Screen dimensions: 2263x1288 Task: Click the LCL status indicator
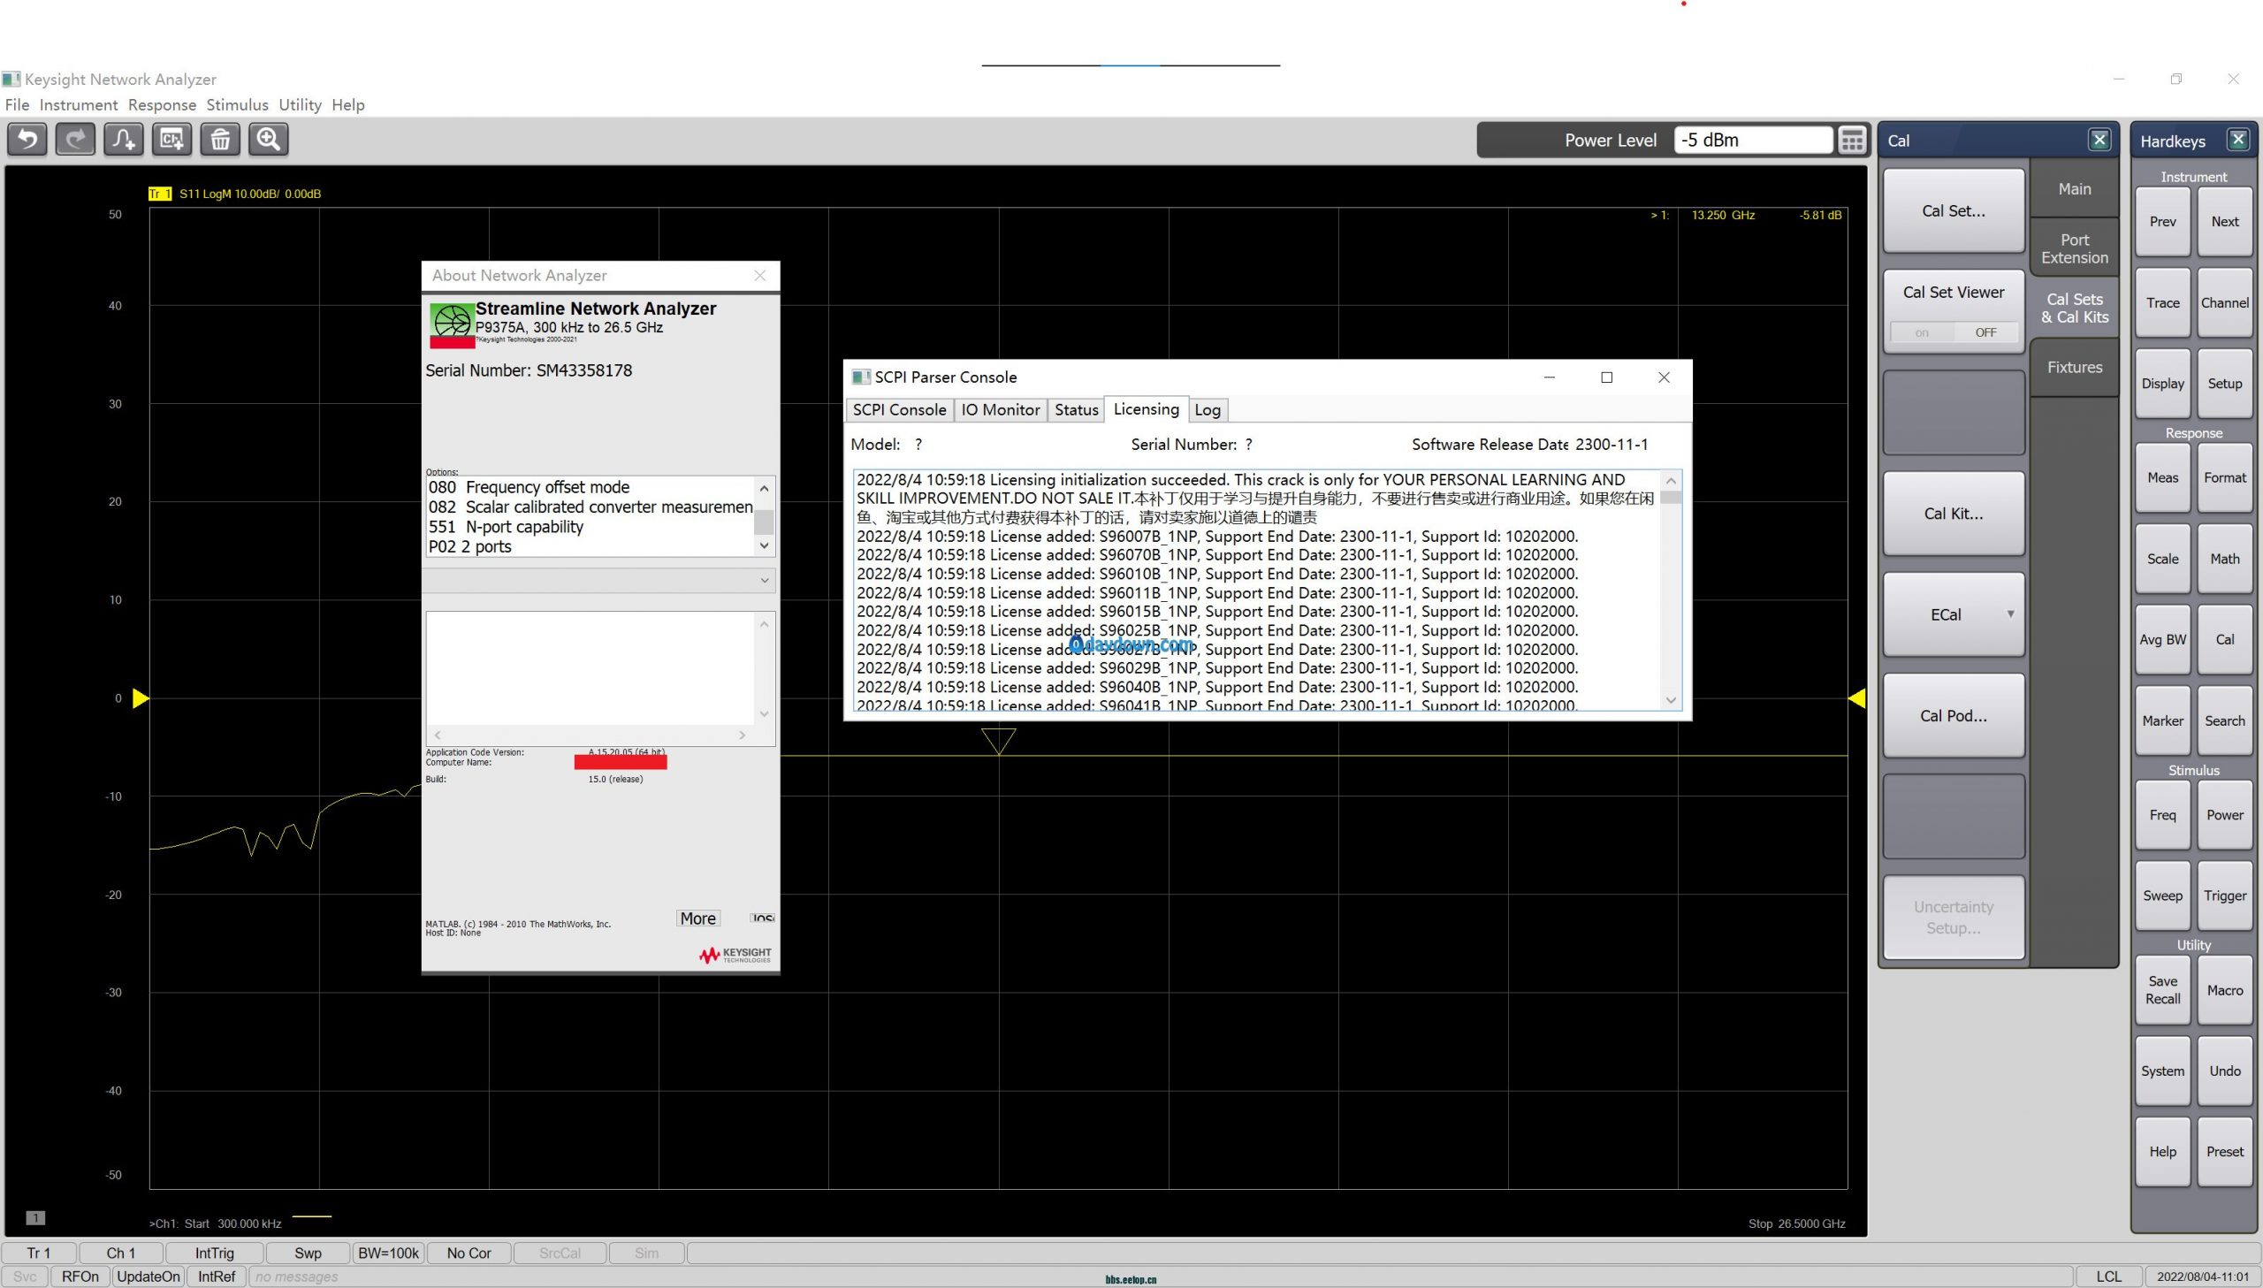[2108, 1277]
